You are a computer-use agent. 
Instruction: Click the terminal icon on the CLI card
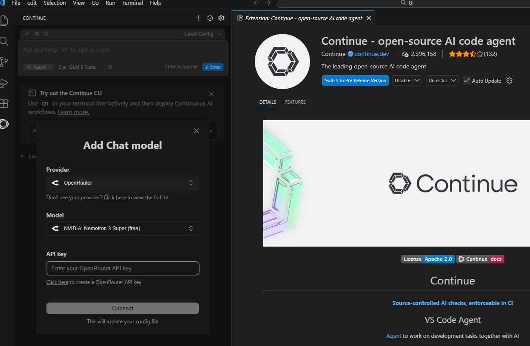point(32,93)
